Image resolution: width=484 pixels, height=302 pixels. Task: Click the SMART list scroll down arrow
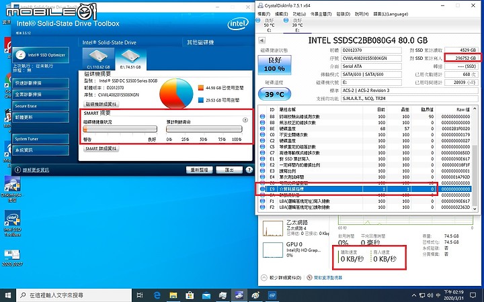coord(475,209)
